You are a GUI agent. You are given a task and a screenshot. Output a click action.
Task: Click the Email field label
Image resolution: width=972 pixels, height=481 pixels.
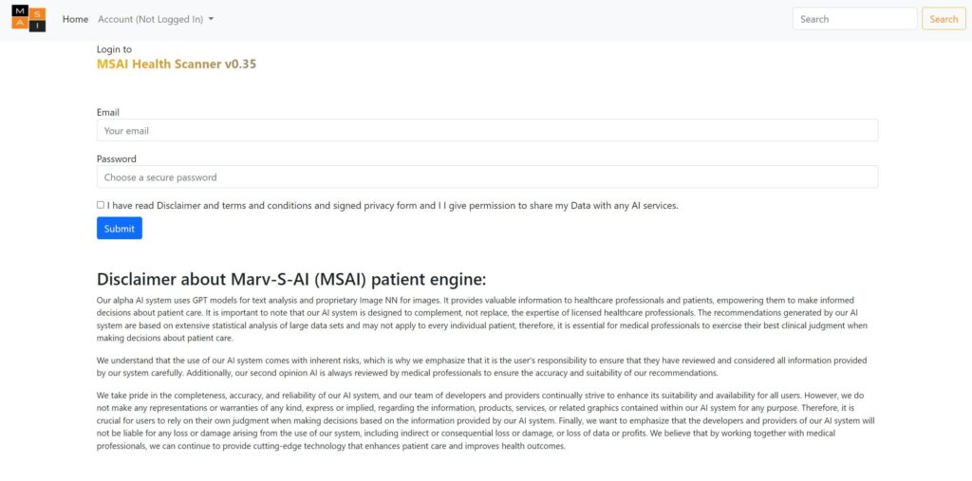108,112
